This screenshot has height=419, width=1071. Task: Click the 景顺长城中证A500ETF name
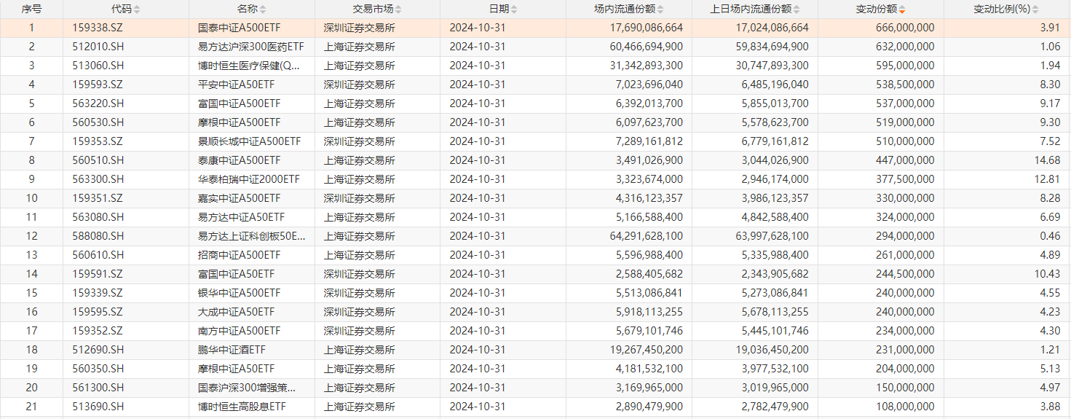tap(249, 141)
